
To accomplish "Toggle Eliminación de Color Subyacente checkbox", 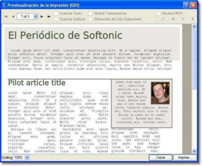I will pos(90,19).
